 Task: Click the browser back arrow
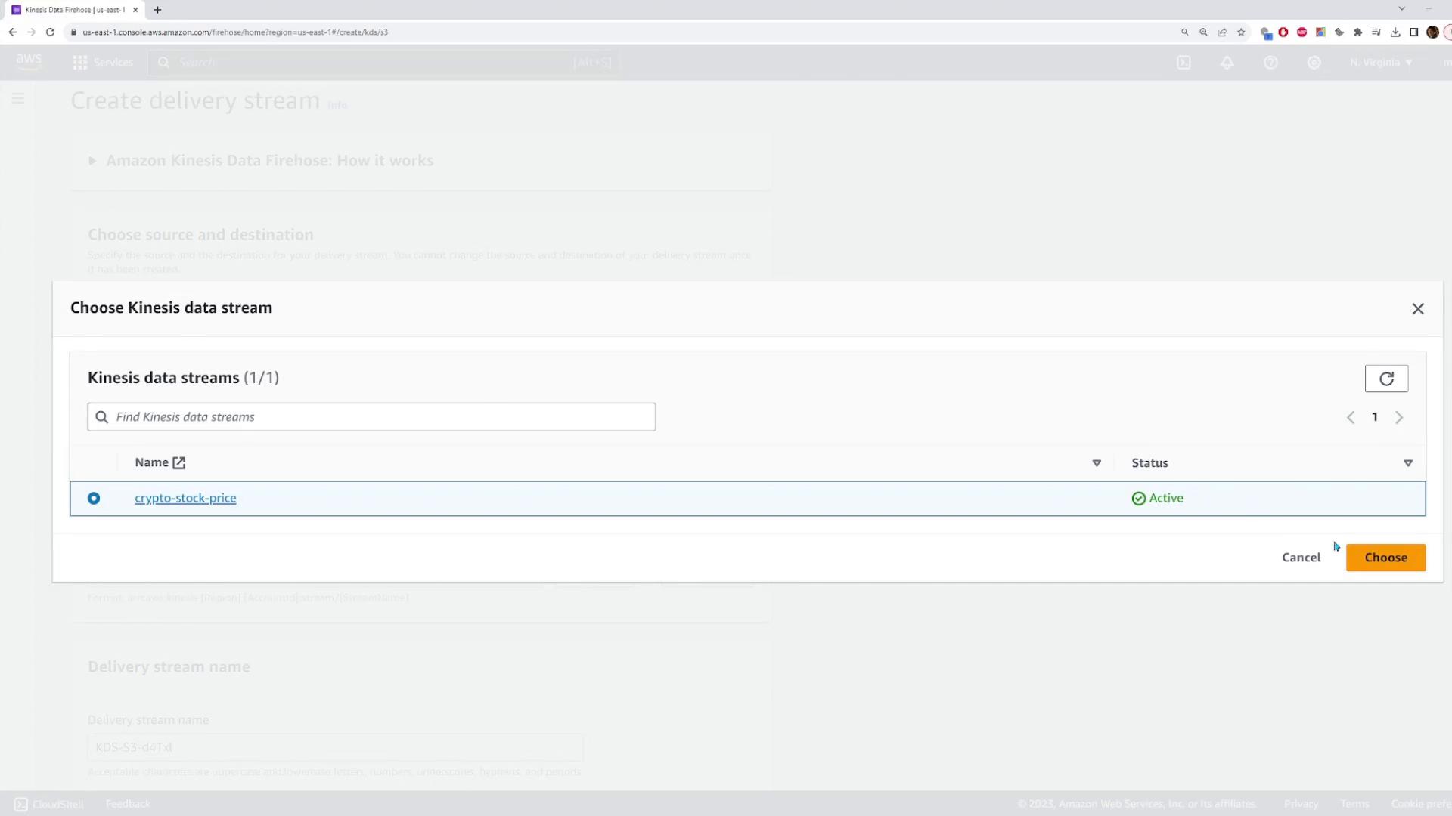coord(13,32)
